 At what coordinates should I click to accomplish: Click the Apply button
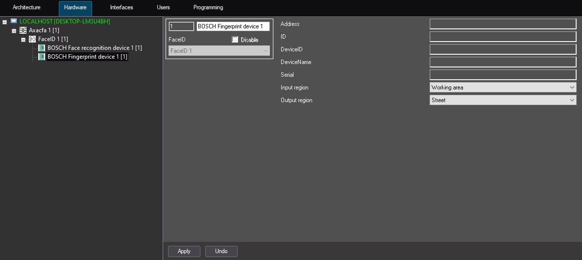184,251
